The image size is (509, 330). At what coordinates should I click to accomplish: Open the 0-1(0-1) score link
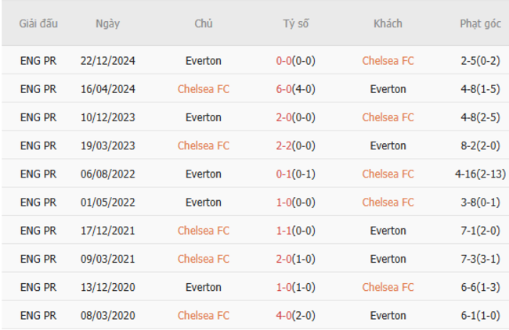pos(295,174)
